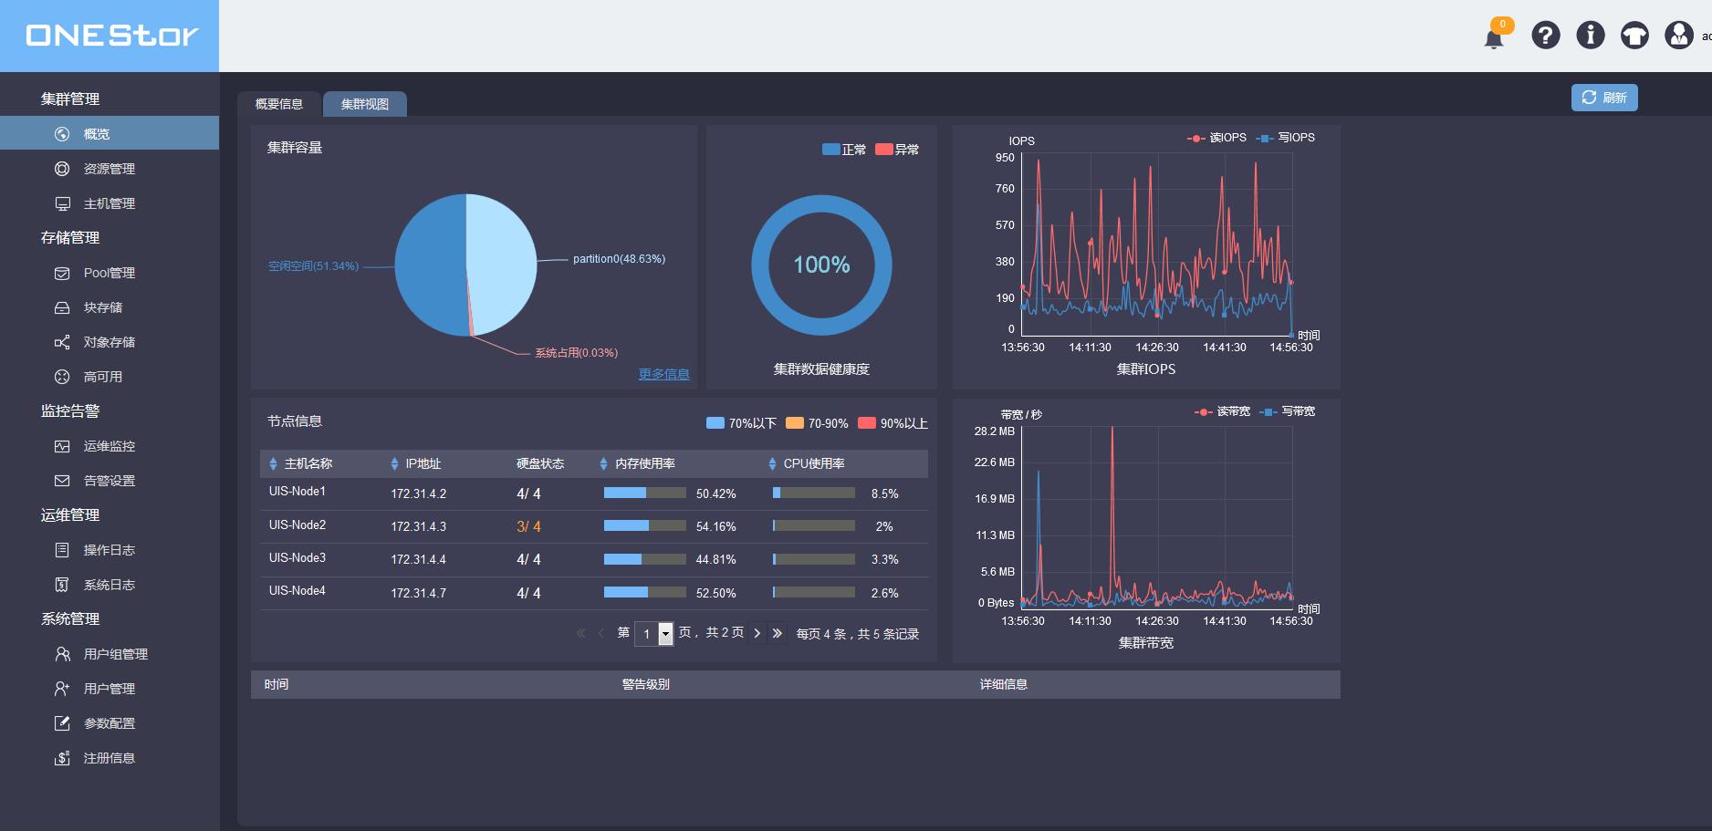1712x831 pixels.
Task: Click the 高可用 sidebar icon
Action: (62, 377)
